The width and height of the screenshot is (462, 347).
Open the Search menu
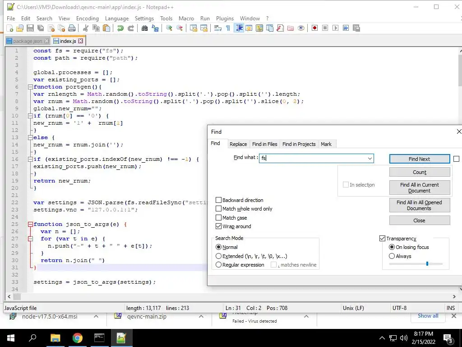point(44,18)
